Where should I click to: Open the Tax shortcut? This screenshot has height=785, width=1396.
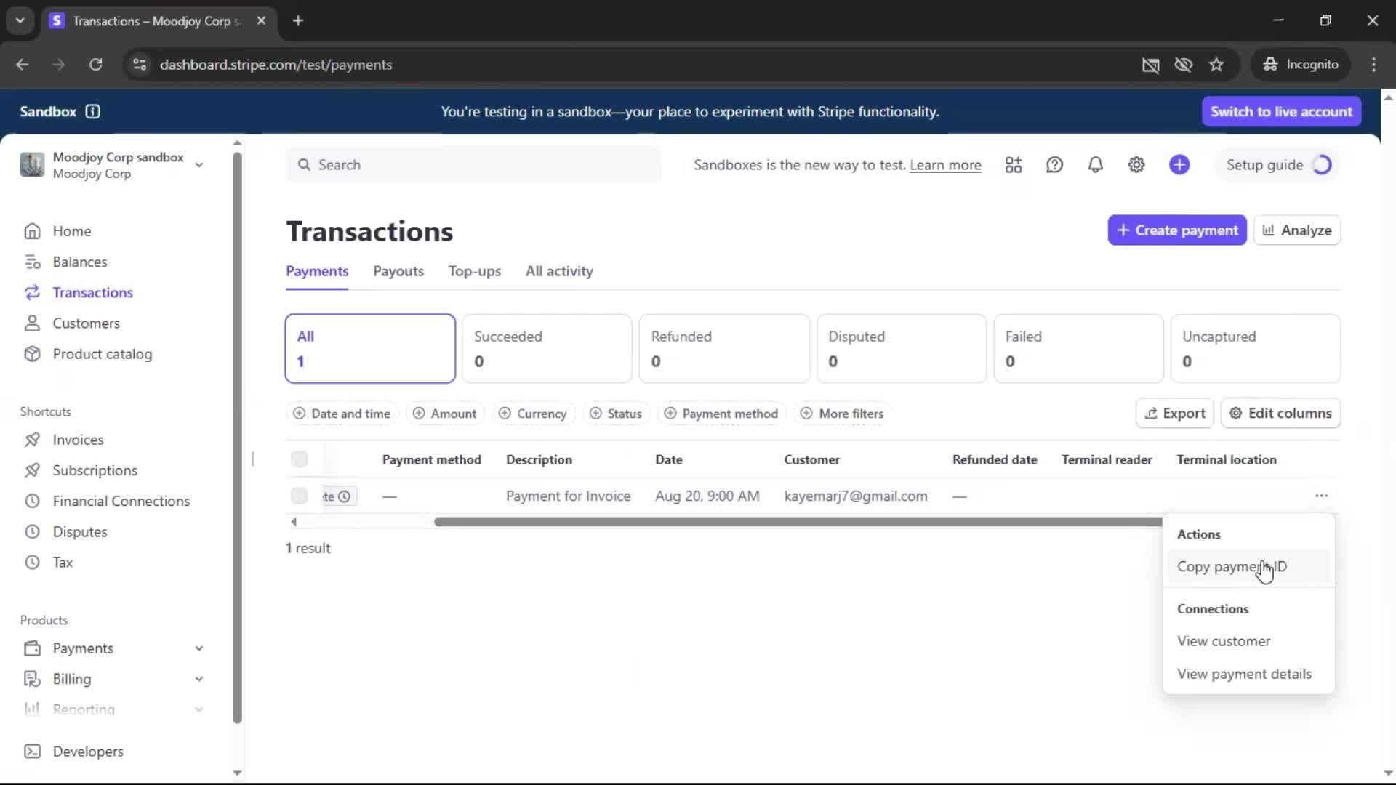tap(63, 562)
